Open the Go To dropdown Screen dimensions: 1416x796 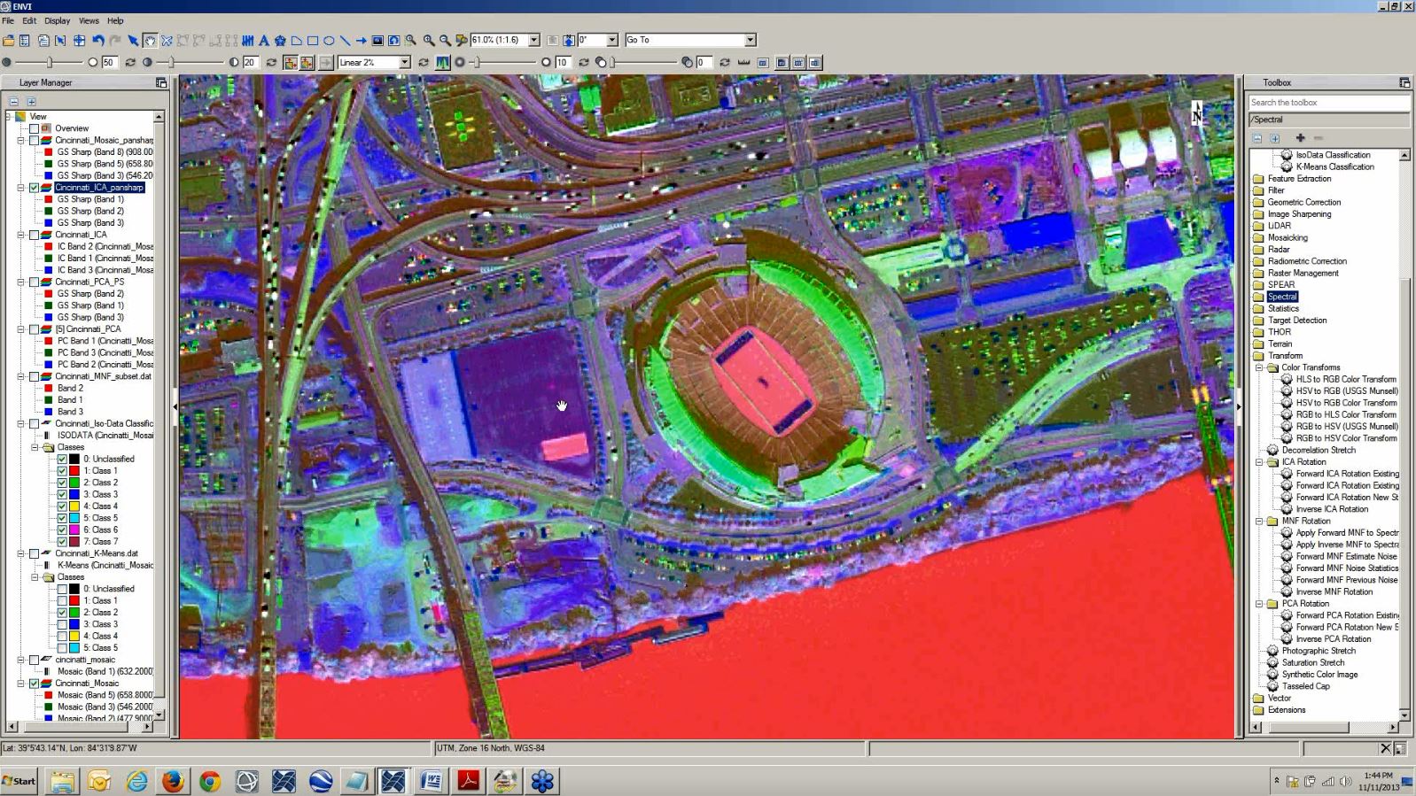(751, 40)
